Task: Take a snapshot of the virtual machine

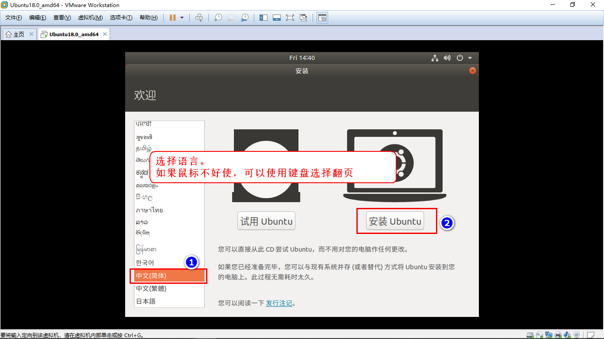Action: (x=218, y=18)
